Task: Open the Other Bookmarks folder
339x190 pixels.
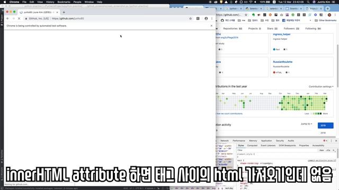Action: coord(326,20)
